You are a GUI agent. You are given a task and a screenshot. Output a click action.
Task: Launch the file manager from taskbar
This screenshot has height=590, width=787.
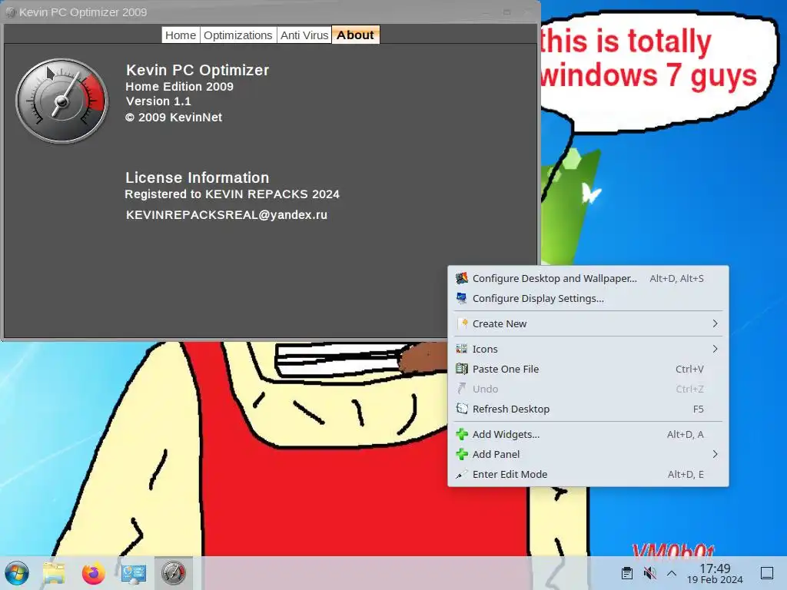pos(54,573)
